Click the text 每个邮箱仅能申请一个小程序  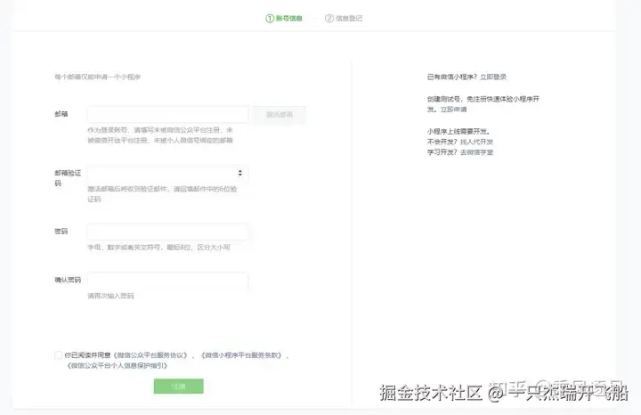click(98, 77)
